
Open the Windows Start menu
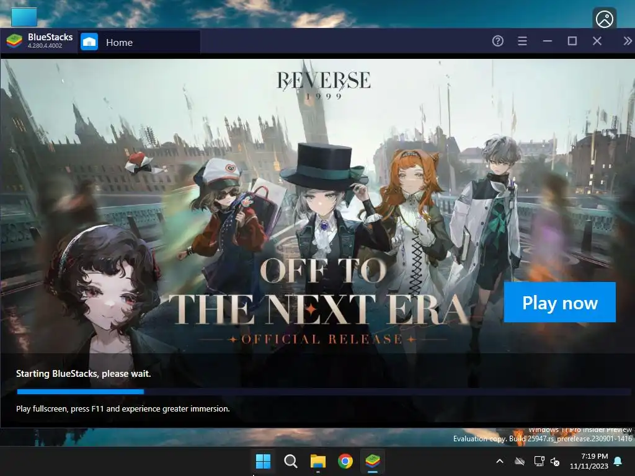(263, 461)
